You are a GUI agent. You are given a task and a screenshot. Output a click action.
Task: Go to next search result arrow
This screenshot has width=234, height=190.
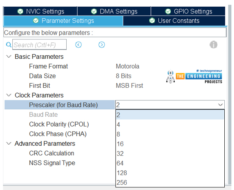click(x=102, y=45)
